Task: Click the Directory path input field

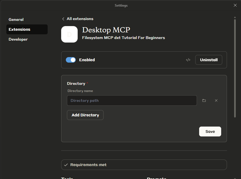Action: (132, 100)
